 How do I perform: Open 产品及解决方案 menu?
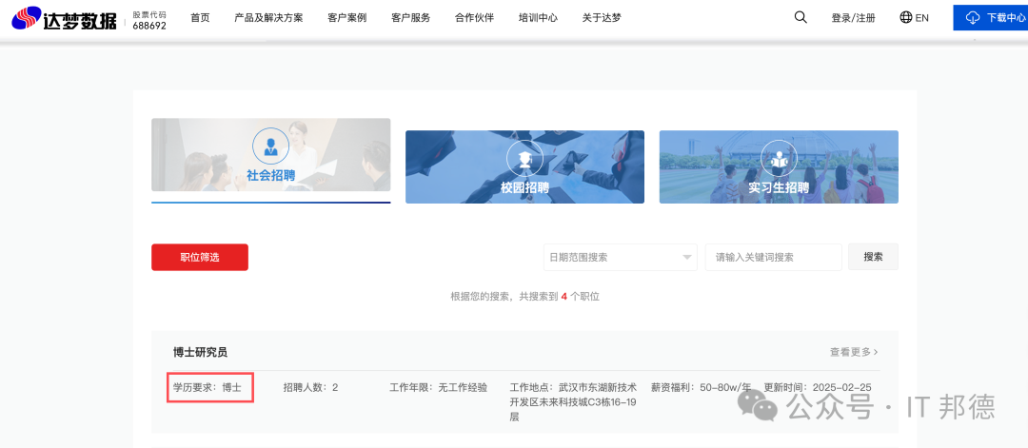(268, 18)
